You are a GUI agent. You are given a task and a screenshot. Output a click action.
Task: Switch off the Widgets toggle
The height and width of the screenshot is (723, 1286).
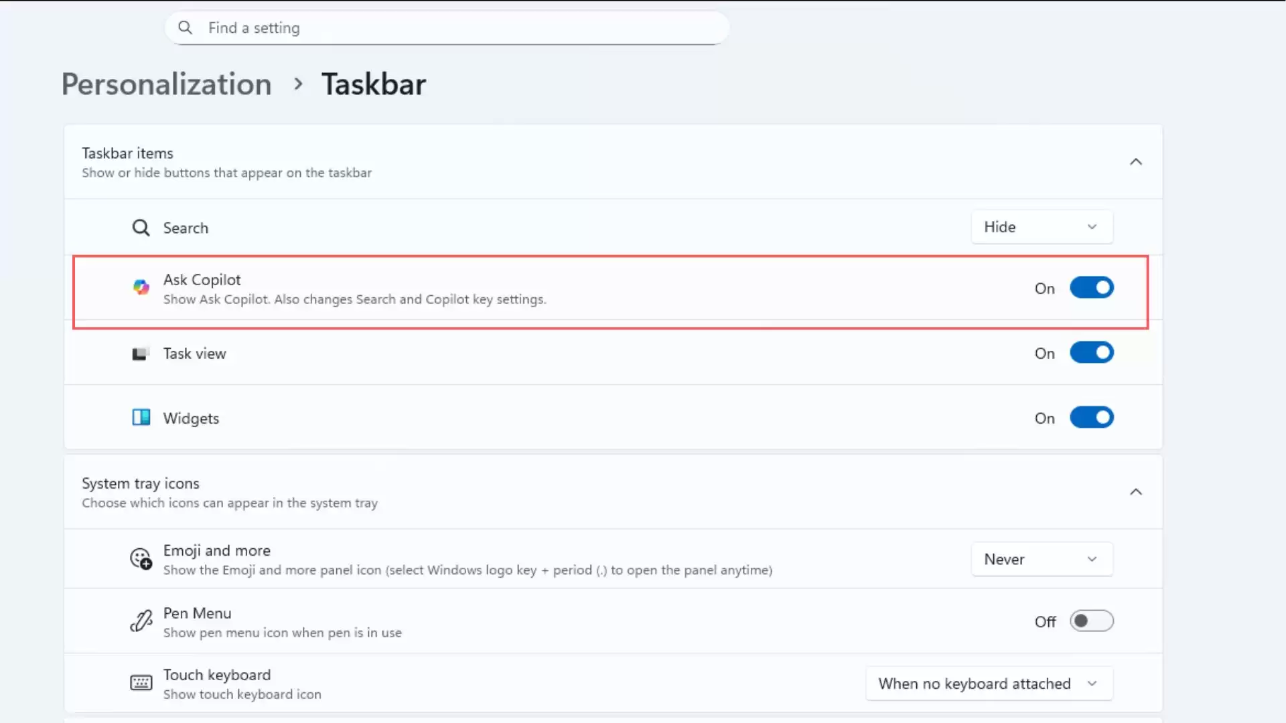(1091, 418)
